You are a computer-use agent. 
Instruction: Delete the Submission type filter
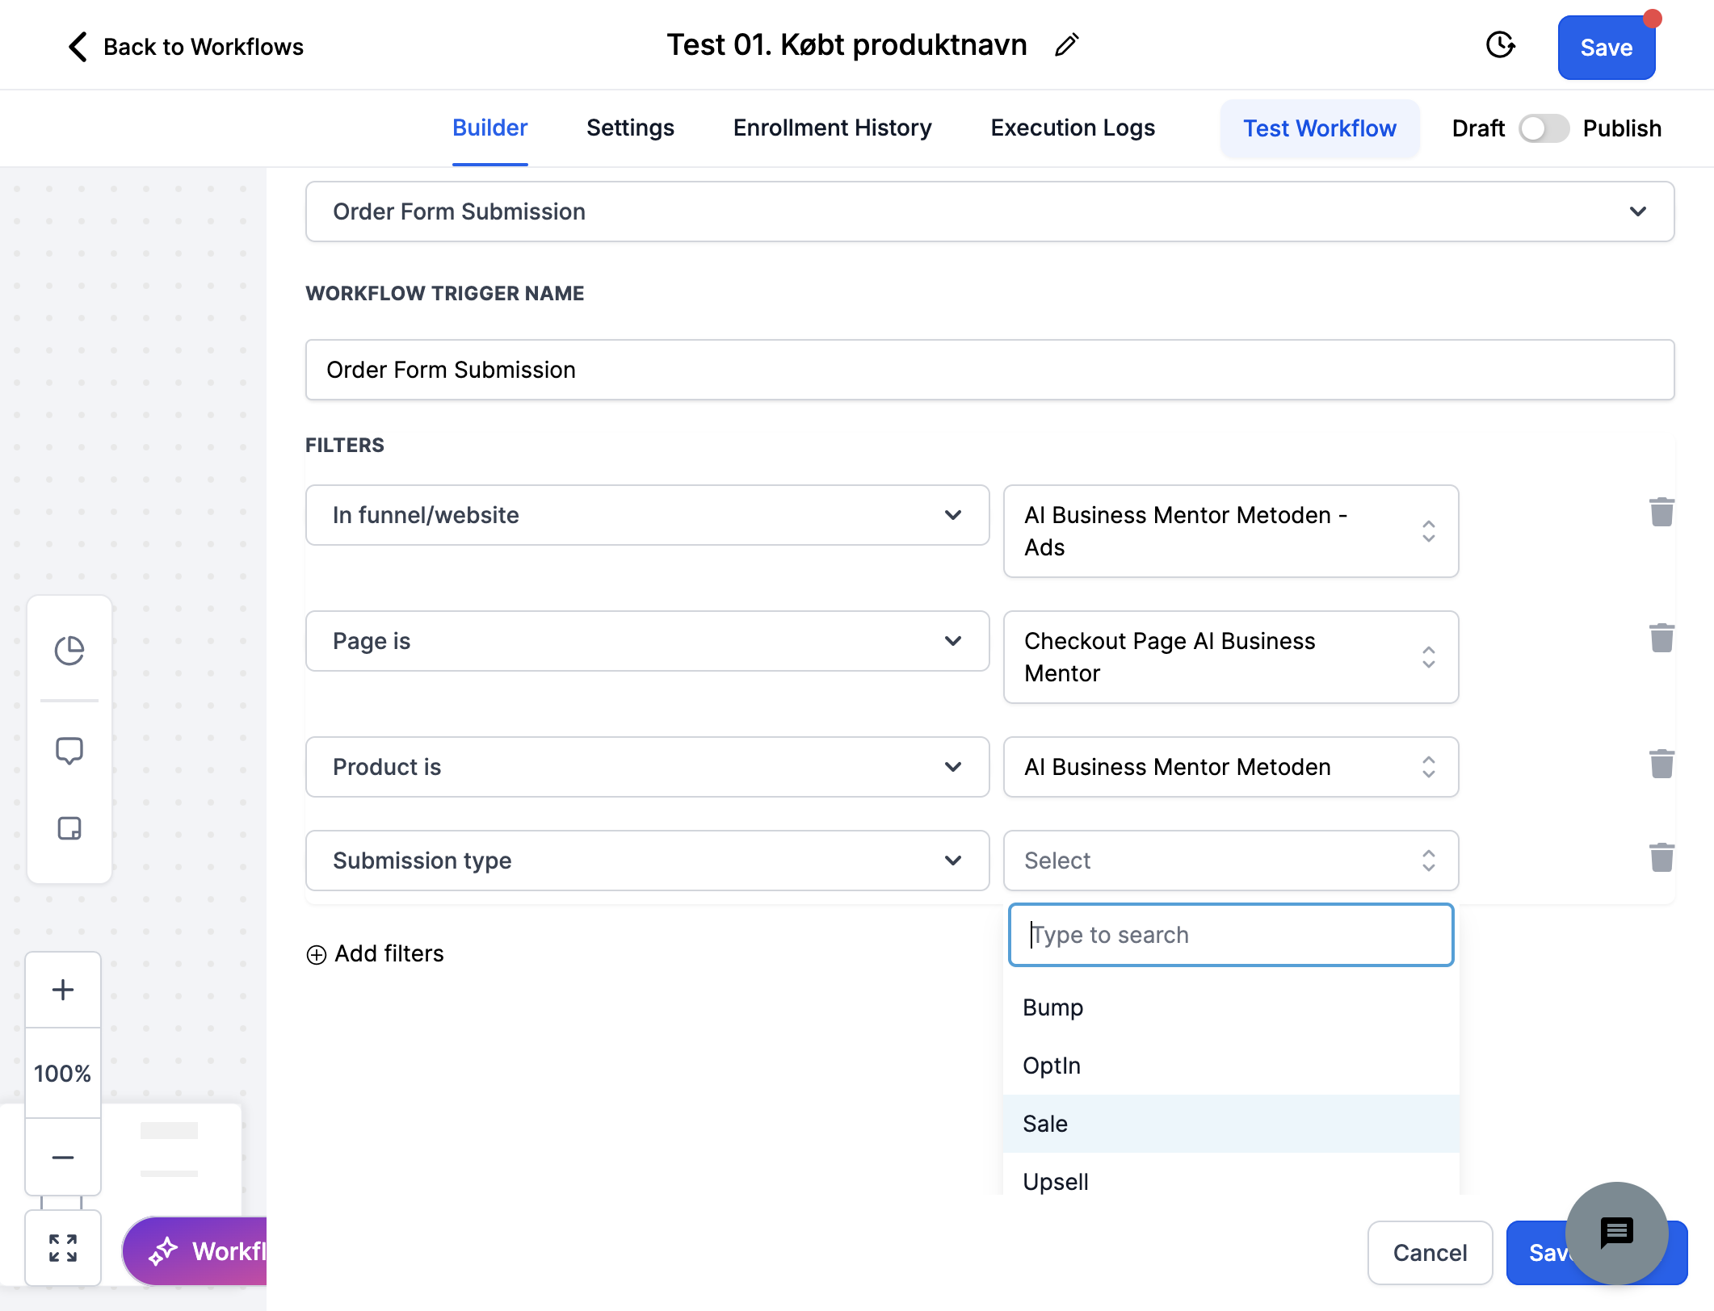point(1661,857)
